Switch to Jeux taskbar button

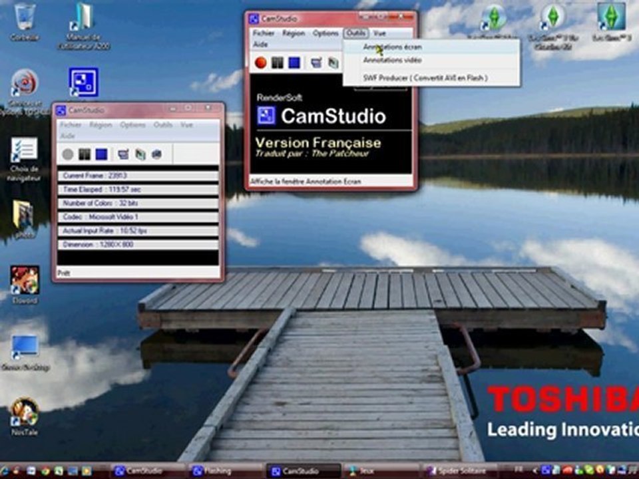[x=381, y=471]
